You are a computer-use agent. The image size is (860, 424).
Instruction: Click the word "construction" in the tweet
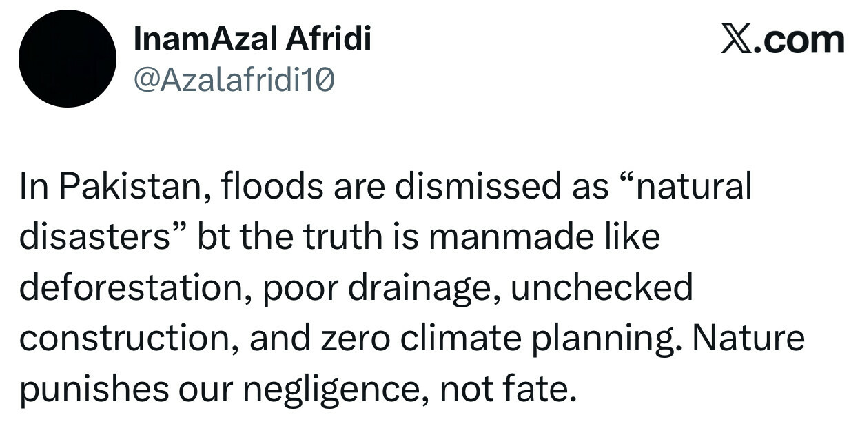coord(123,339)
